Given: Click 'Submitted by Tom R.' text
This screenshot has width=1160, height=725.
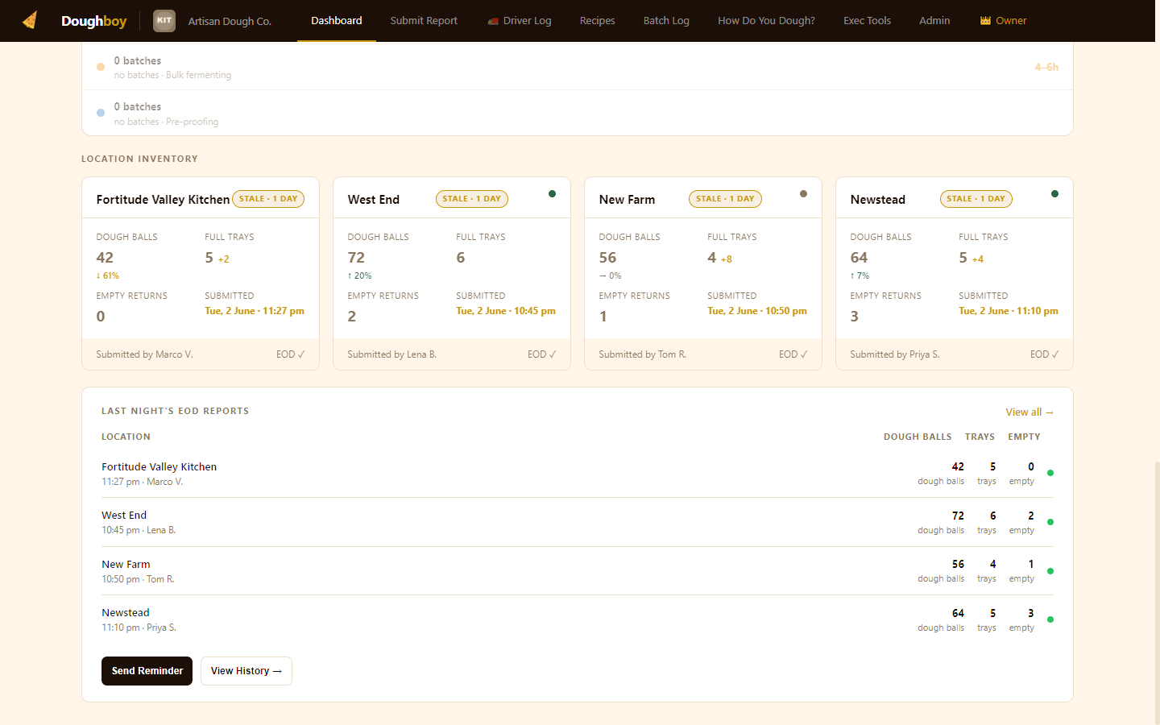Looking at the screenshot, I should (x=643, y=354).
